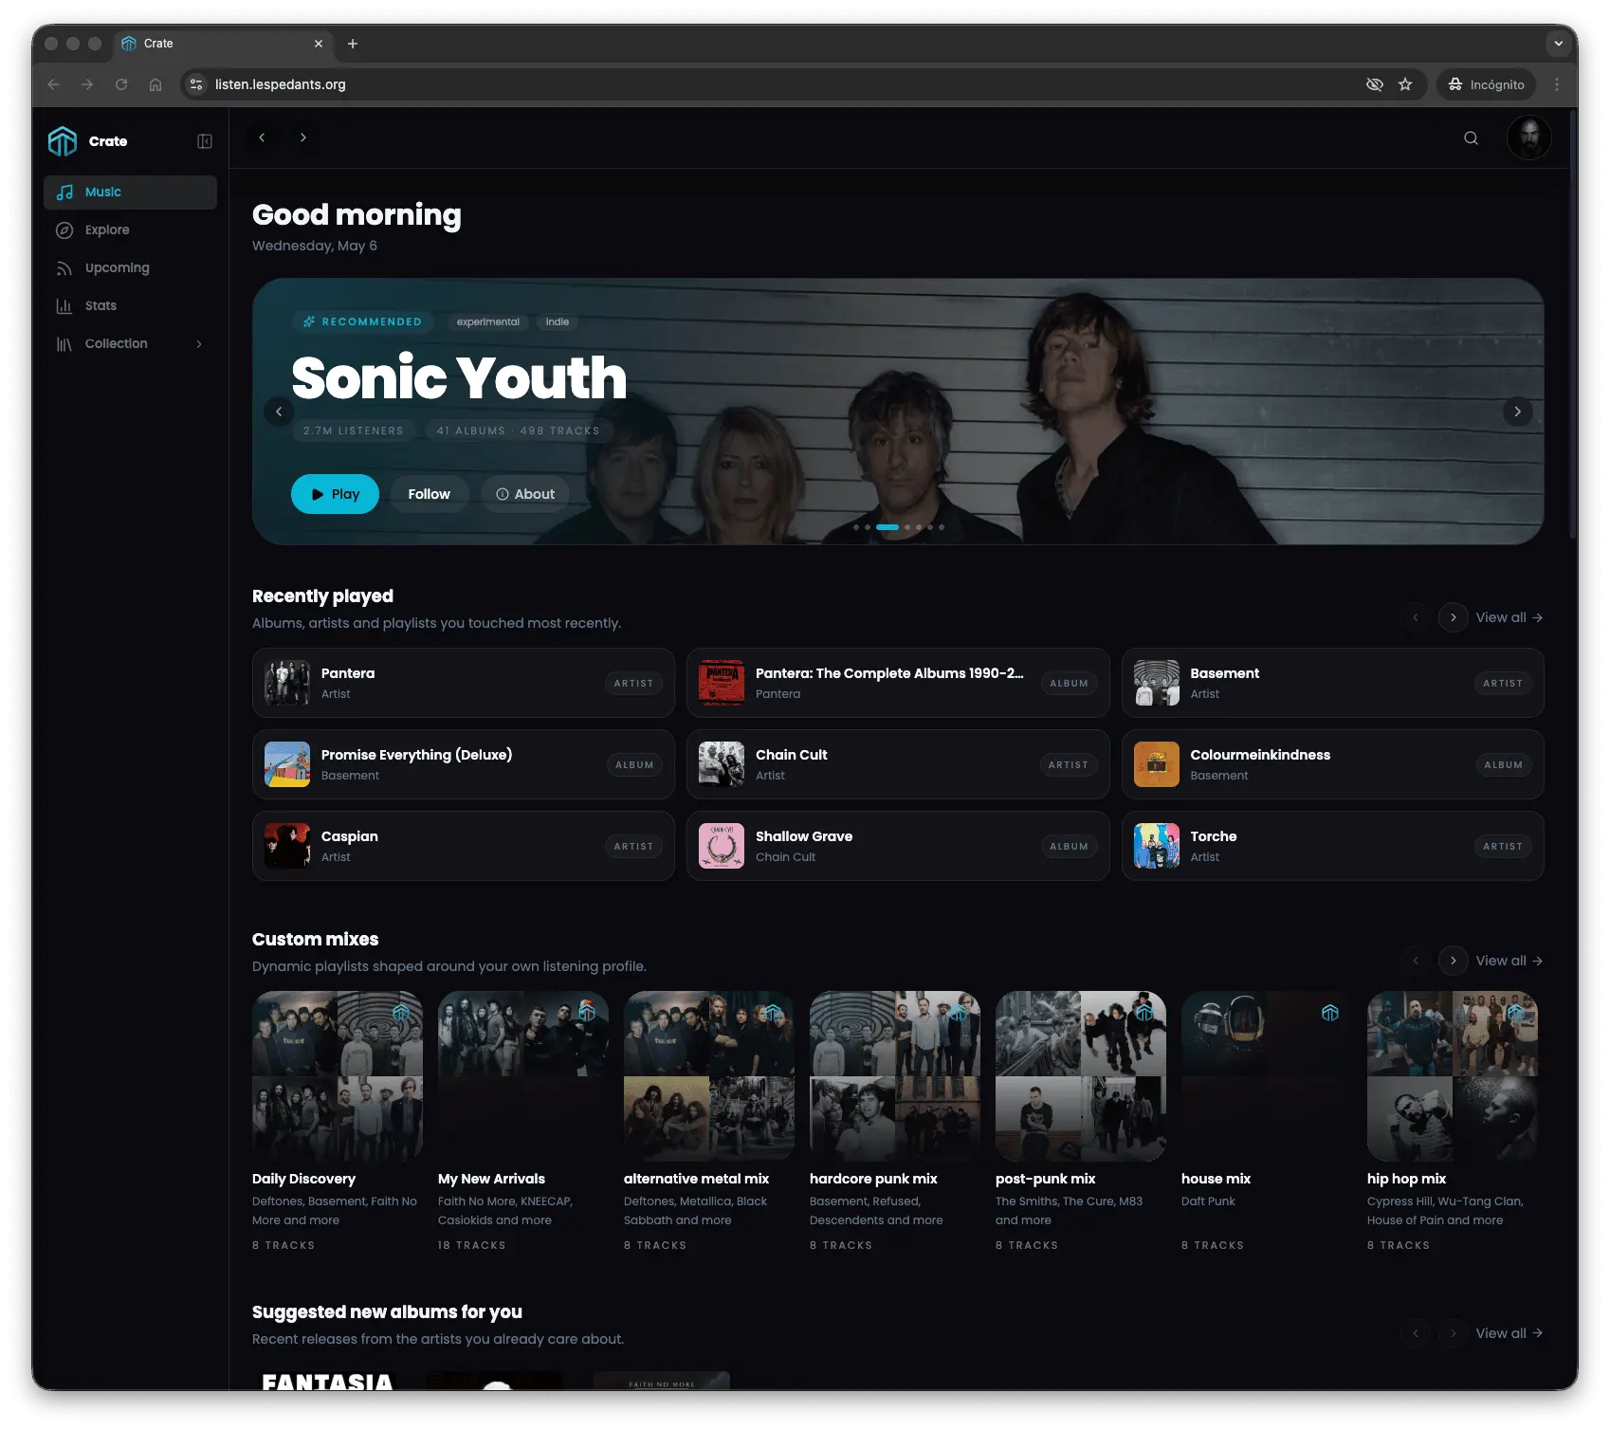
Task: Bookmark page with star icon
Action: pos(1405,84)
